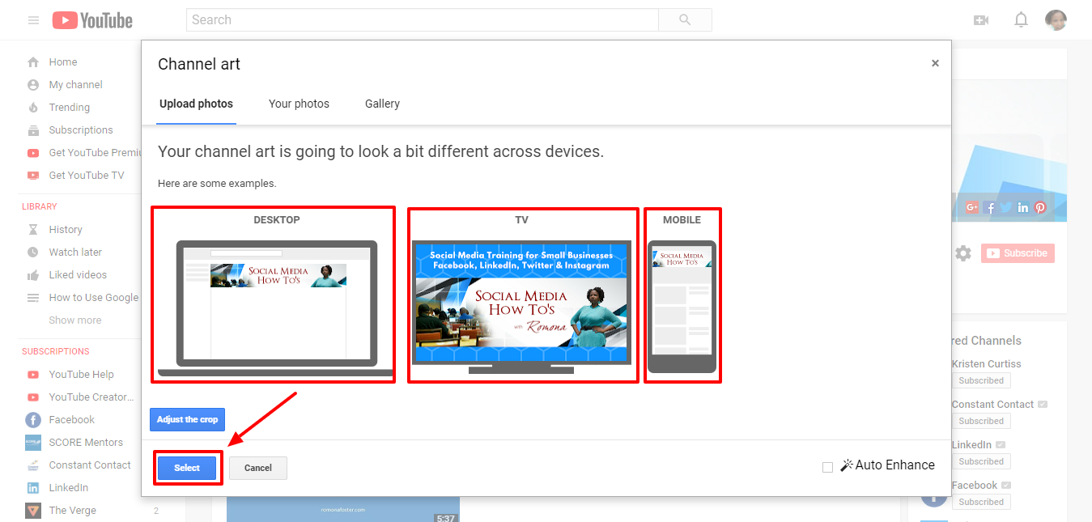Click Subscribed under Constant Contact

pyautogui.click(x=981, y=421)
